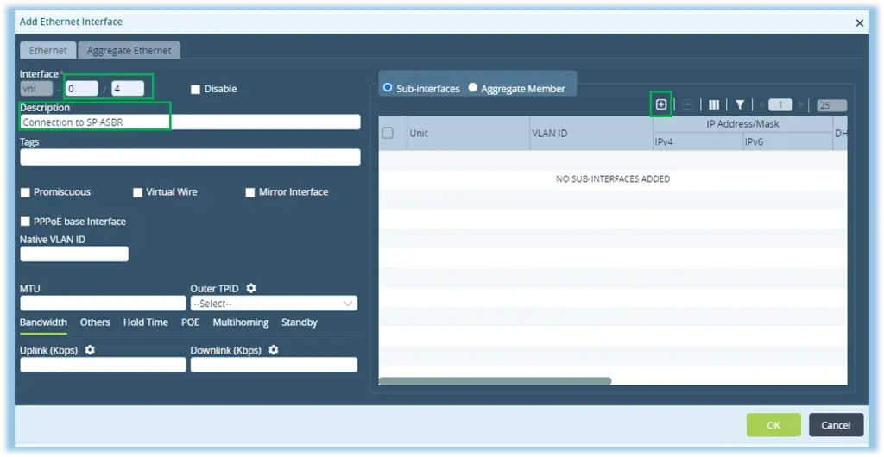Select the Aggregate Member radio button
Screen dimensions: 884x457
click(x=472, y=88)
